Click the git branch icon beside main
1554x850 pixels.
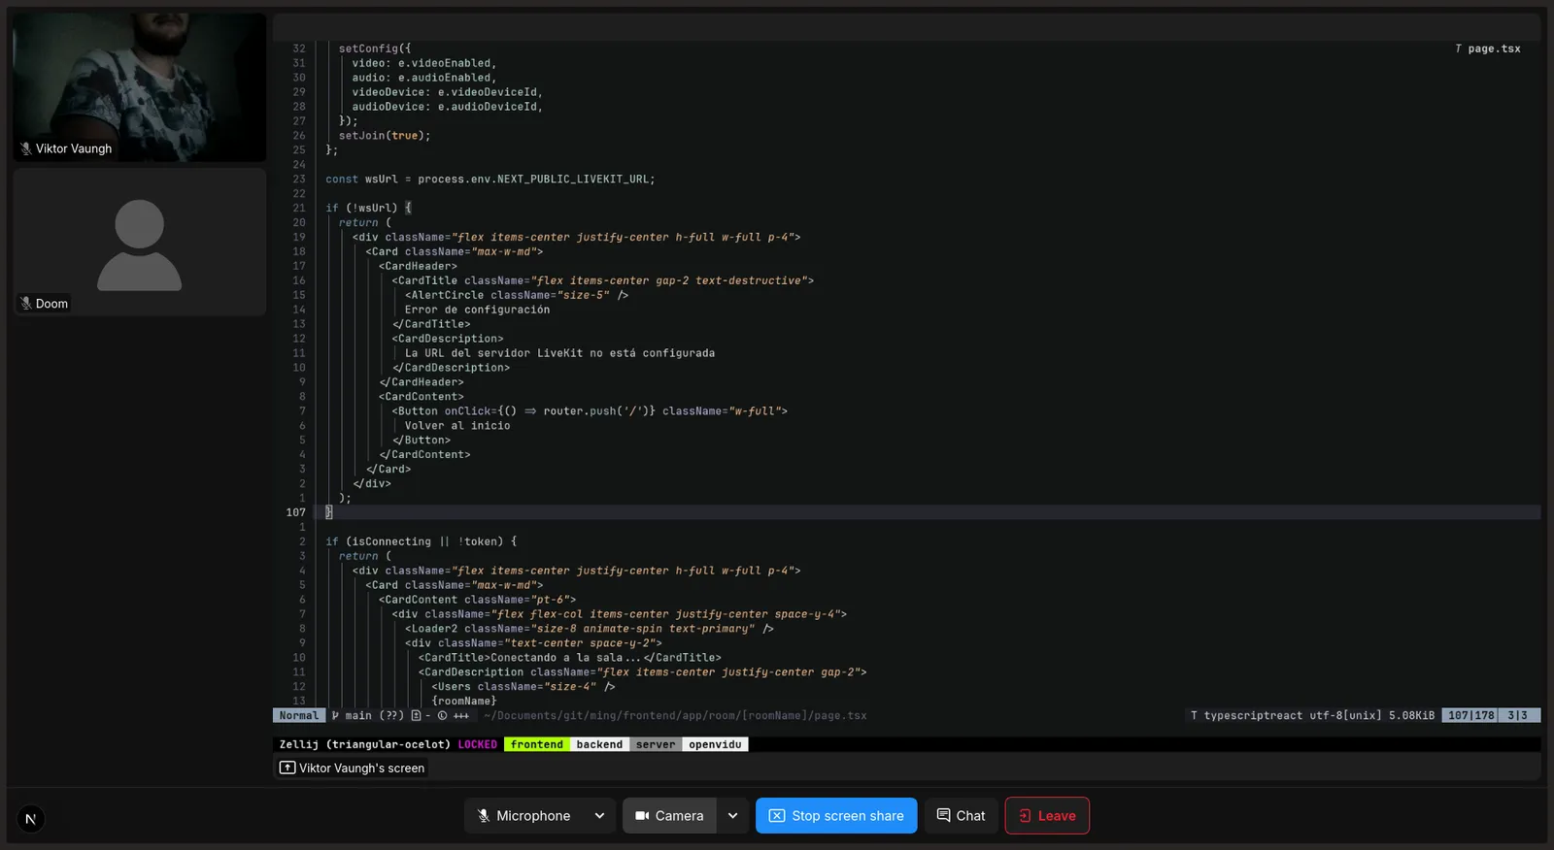pyautogui.click(x=335, y=716)
